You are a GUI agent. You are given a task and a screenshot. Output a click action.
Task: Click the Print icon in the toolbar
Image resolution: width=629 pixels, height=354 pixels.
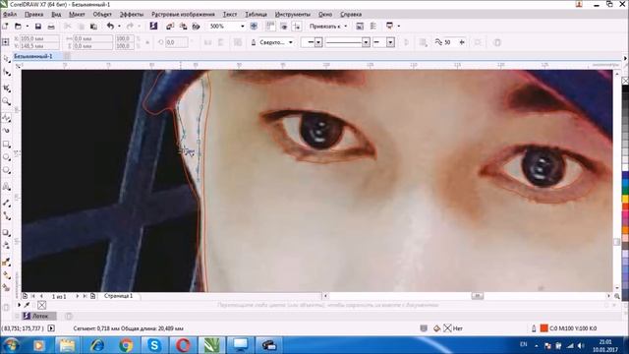click(51, 27)
